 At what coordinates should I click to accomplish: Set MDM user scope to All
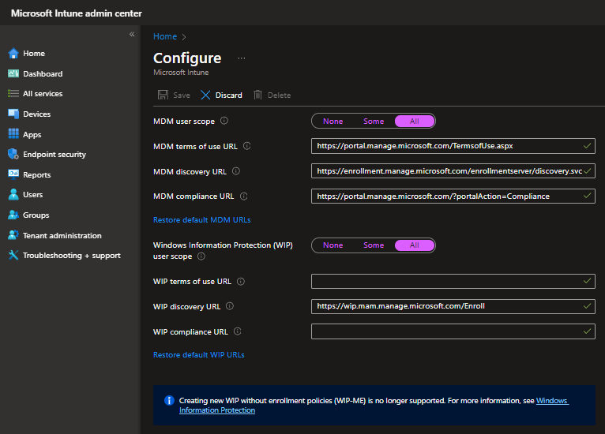pyautogui.click(x=415, y=121)
